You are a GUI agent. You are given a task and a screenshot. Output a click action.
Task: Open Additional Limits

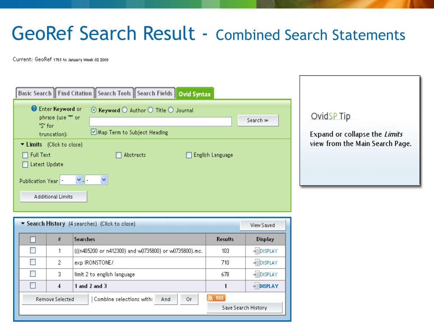point(54,196)
